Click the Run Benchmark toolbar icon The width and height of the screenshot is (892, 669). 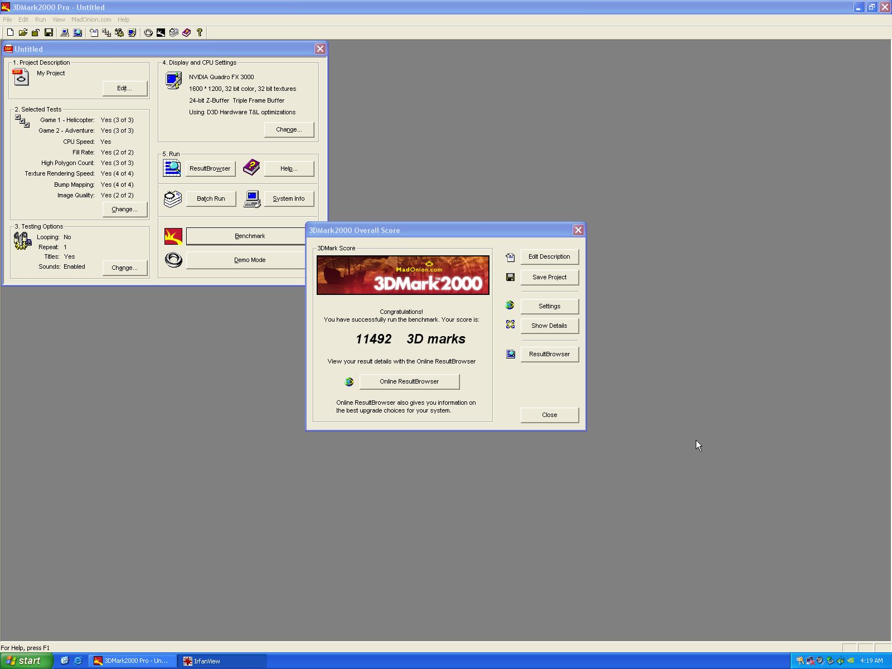point(161,33)
